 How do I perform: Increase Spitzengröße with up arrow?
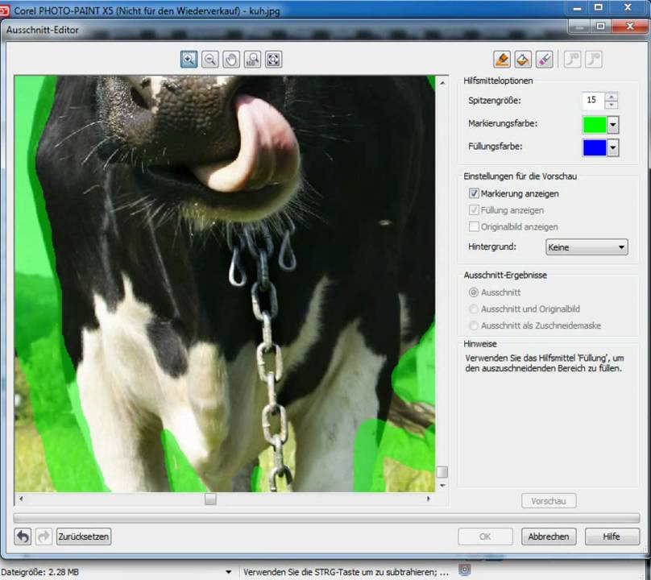coord(612,97)
